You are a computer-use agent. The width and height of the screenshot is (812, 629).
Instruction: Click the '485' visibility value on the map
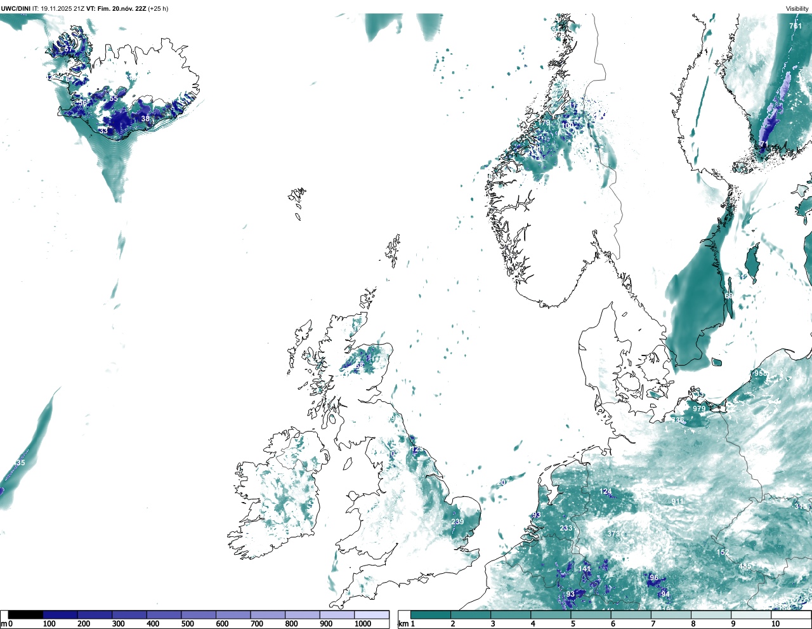[745, 566]
